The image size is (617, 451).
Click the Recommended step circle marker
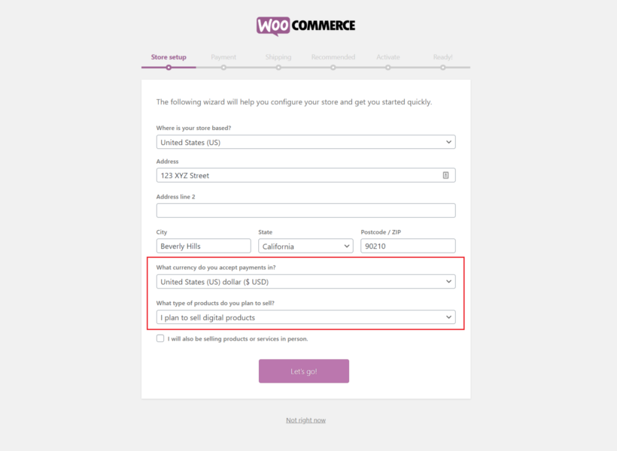coord(333,67)
